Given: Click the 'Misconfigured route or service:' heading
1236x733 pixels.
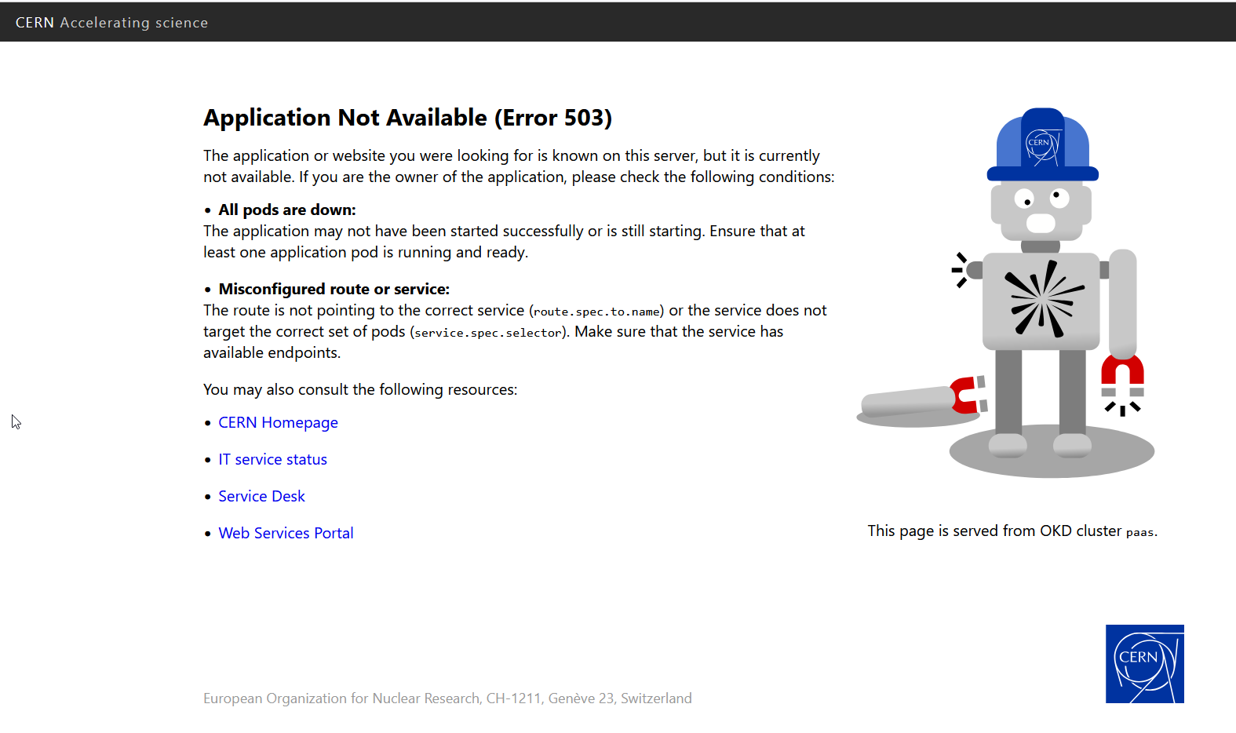Looking at the screenshot, I should click(x=334, y=289).
